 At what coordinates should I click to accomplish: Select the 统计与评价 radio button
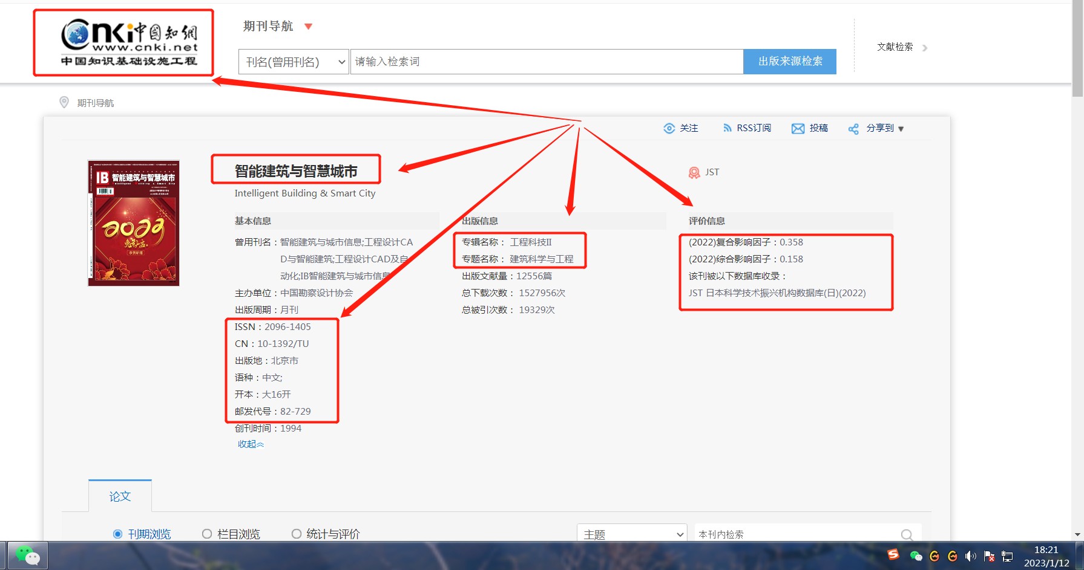point(297,534)
